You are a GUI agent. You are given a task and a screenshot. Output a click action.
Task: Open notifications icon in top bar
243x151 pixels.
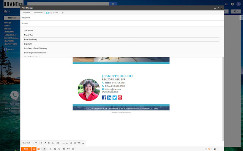click(x=232, y=4)
